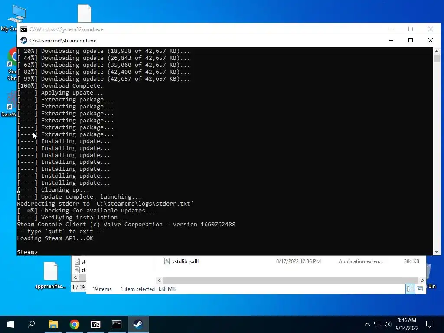Viewport: 444px width, 333px height.
Task: Click '[100%] Download Complete.' console line
Action: pos(60,86)
